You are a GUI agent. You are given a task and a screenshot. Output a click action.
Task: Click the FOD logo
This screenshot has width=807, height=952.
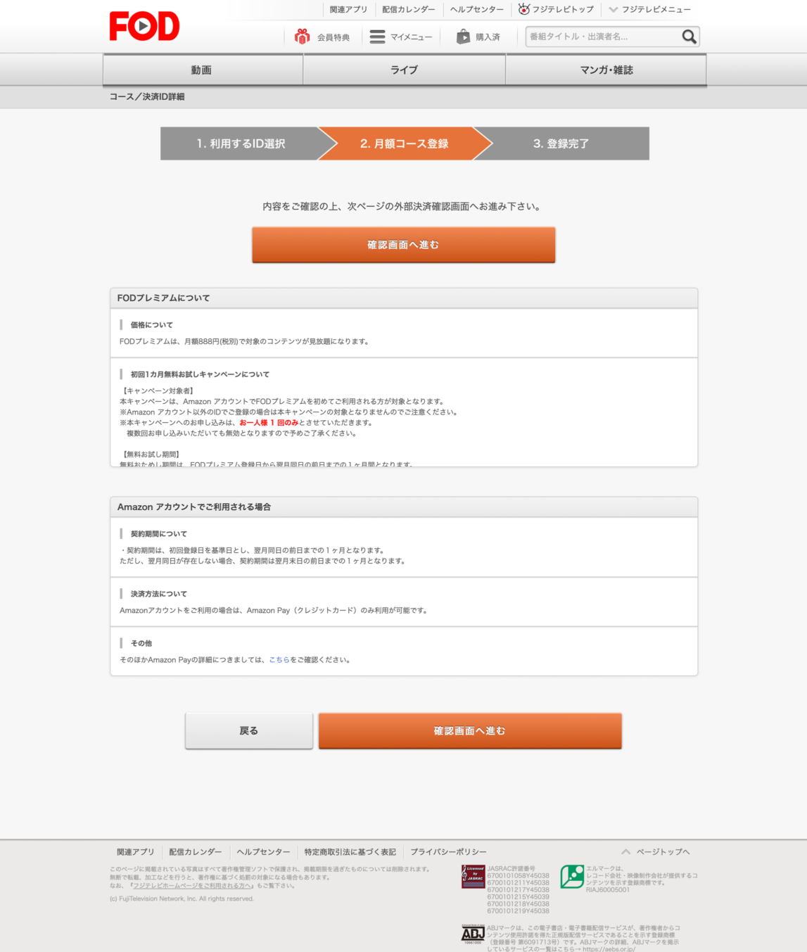click(144, 26)
